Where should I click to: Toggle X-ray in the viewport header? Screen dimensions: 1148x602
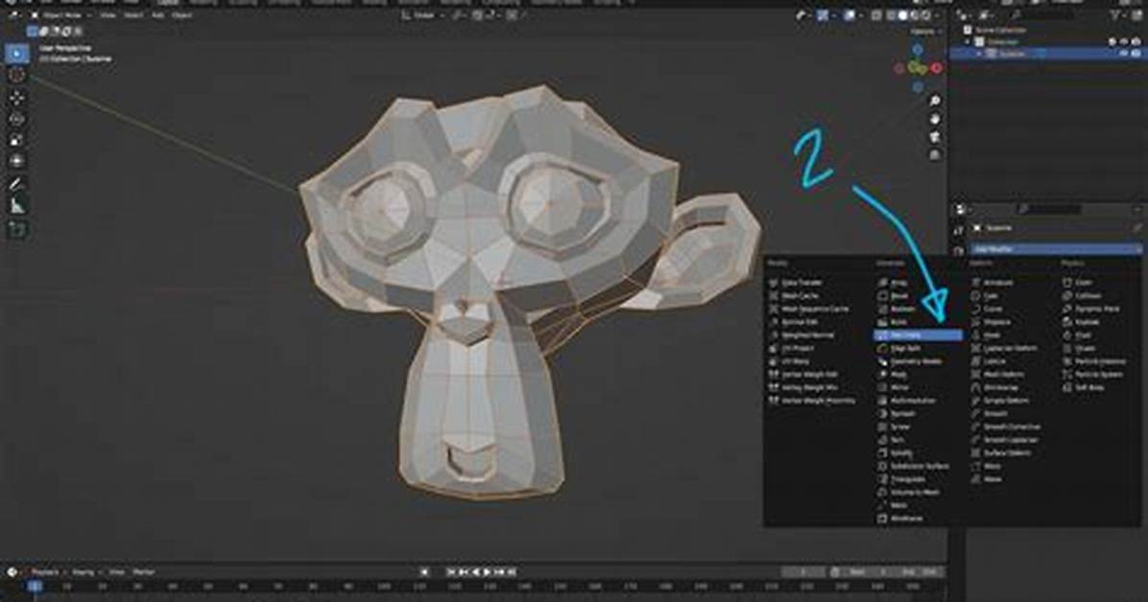pos(877,15)
